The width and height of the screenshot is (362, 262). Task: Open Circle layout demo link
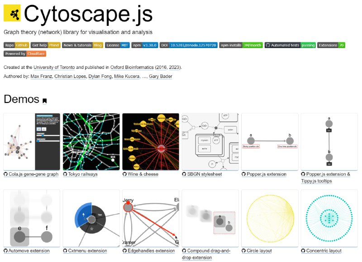click(x=259, y=251)
